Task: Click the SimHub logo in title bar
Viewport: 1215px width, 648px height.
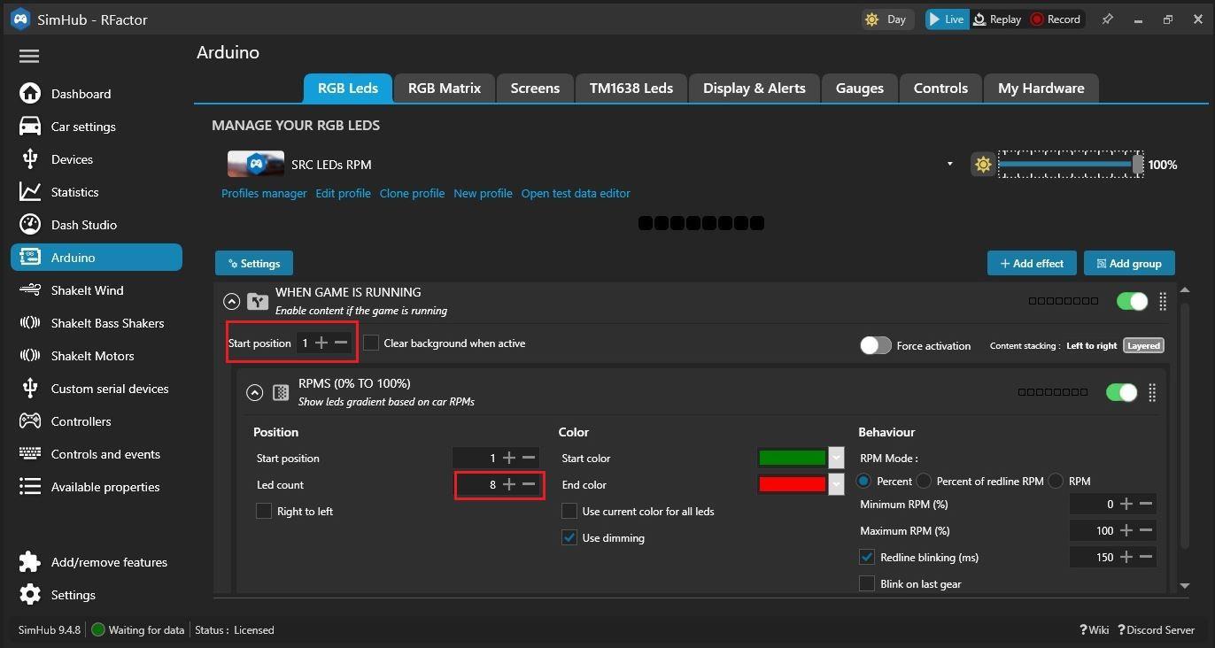Action: coord(19,19)
